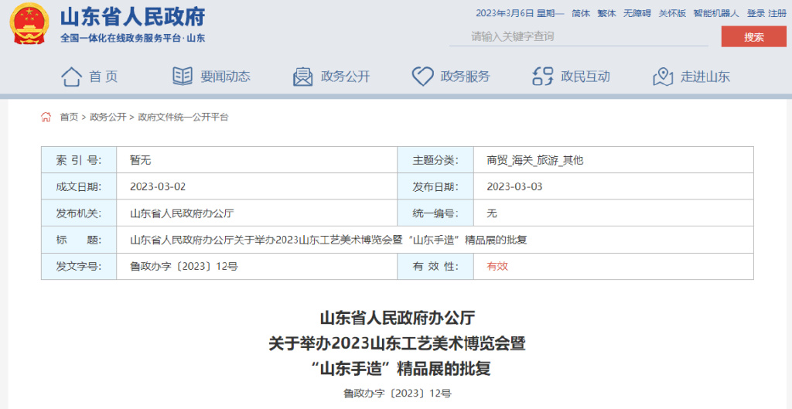792x409 pixels.
Task: Click the interaction icon for 政民互动
Action: (x=543, y=77)
